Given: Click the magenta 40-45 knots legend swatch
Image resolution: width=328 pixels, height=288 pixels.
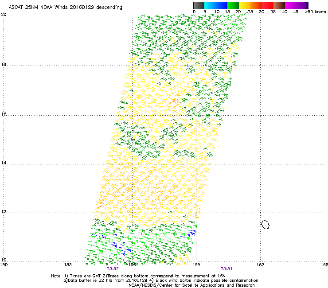Looking at the screenshot, I should [291, 5].
